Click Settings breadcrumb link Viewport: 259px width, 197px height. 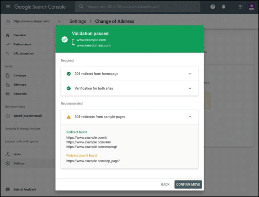(78, 21)
